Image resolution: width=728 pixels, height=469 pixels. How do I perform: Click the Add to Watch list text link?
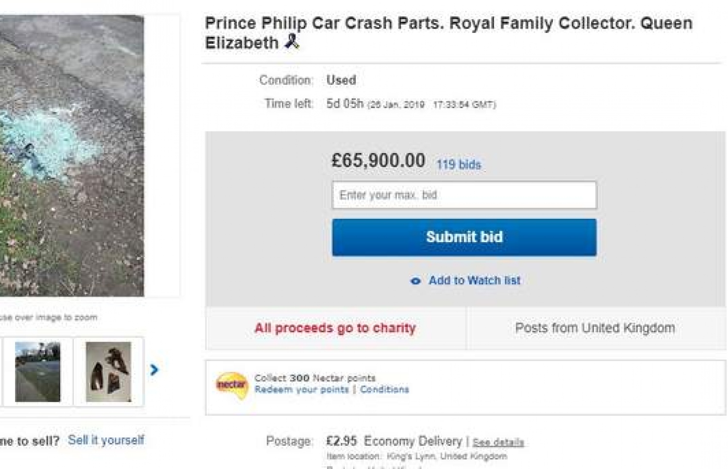click(474, 280)
